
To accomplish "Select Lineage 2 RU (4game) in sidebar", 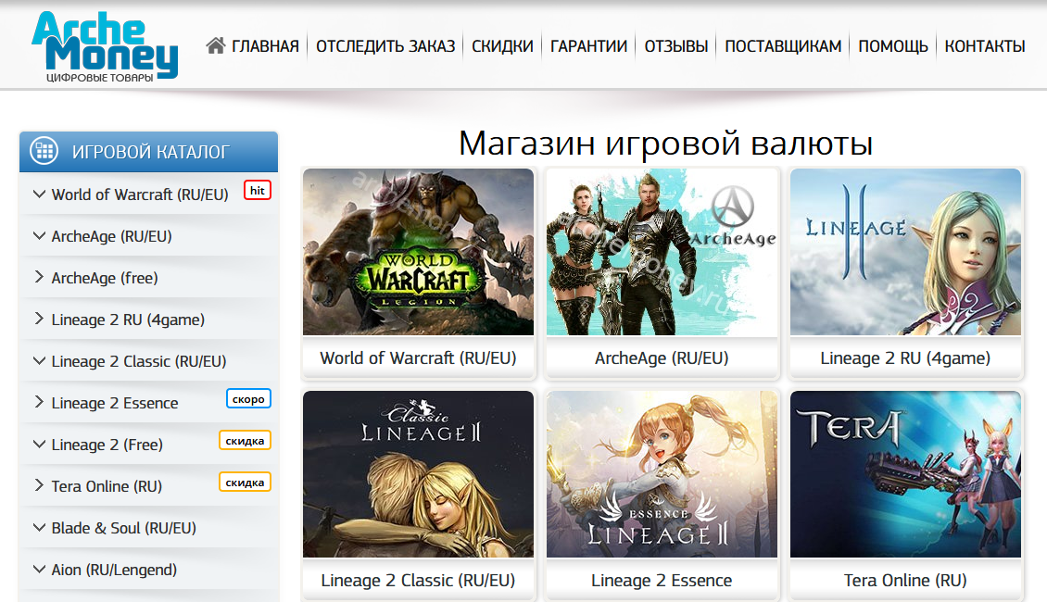I will pos(128,320).
